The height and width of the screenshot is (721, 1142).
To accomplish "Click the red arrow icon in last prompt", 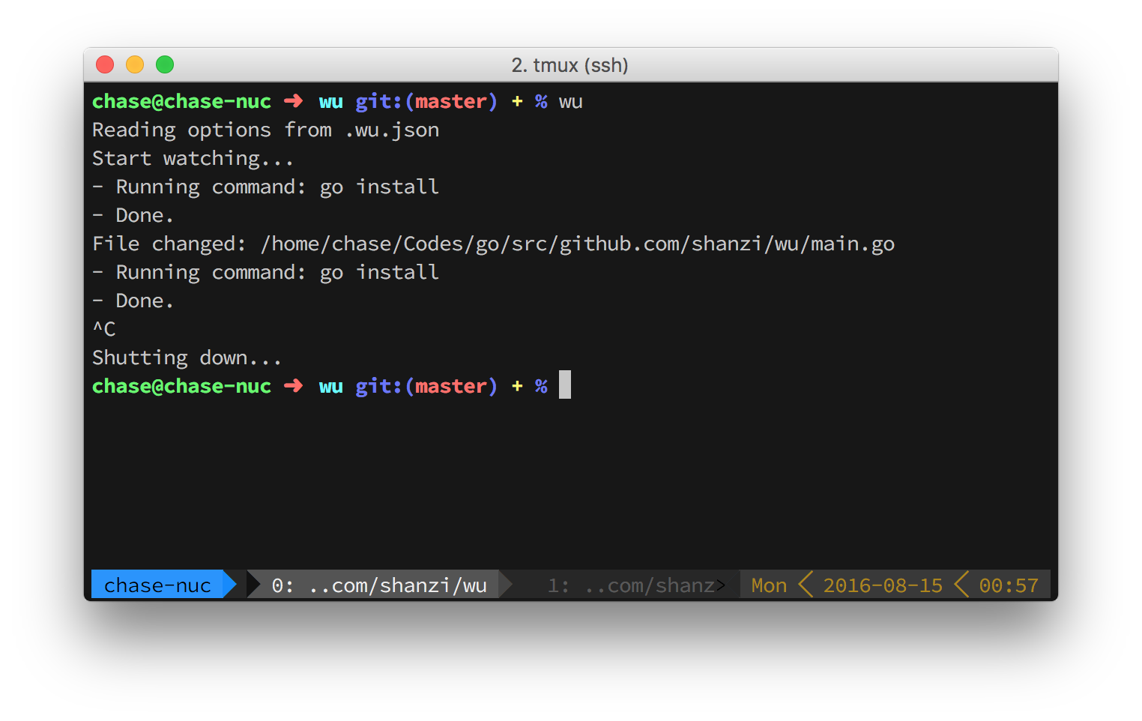I will tap(293, 386).
